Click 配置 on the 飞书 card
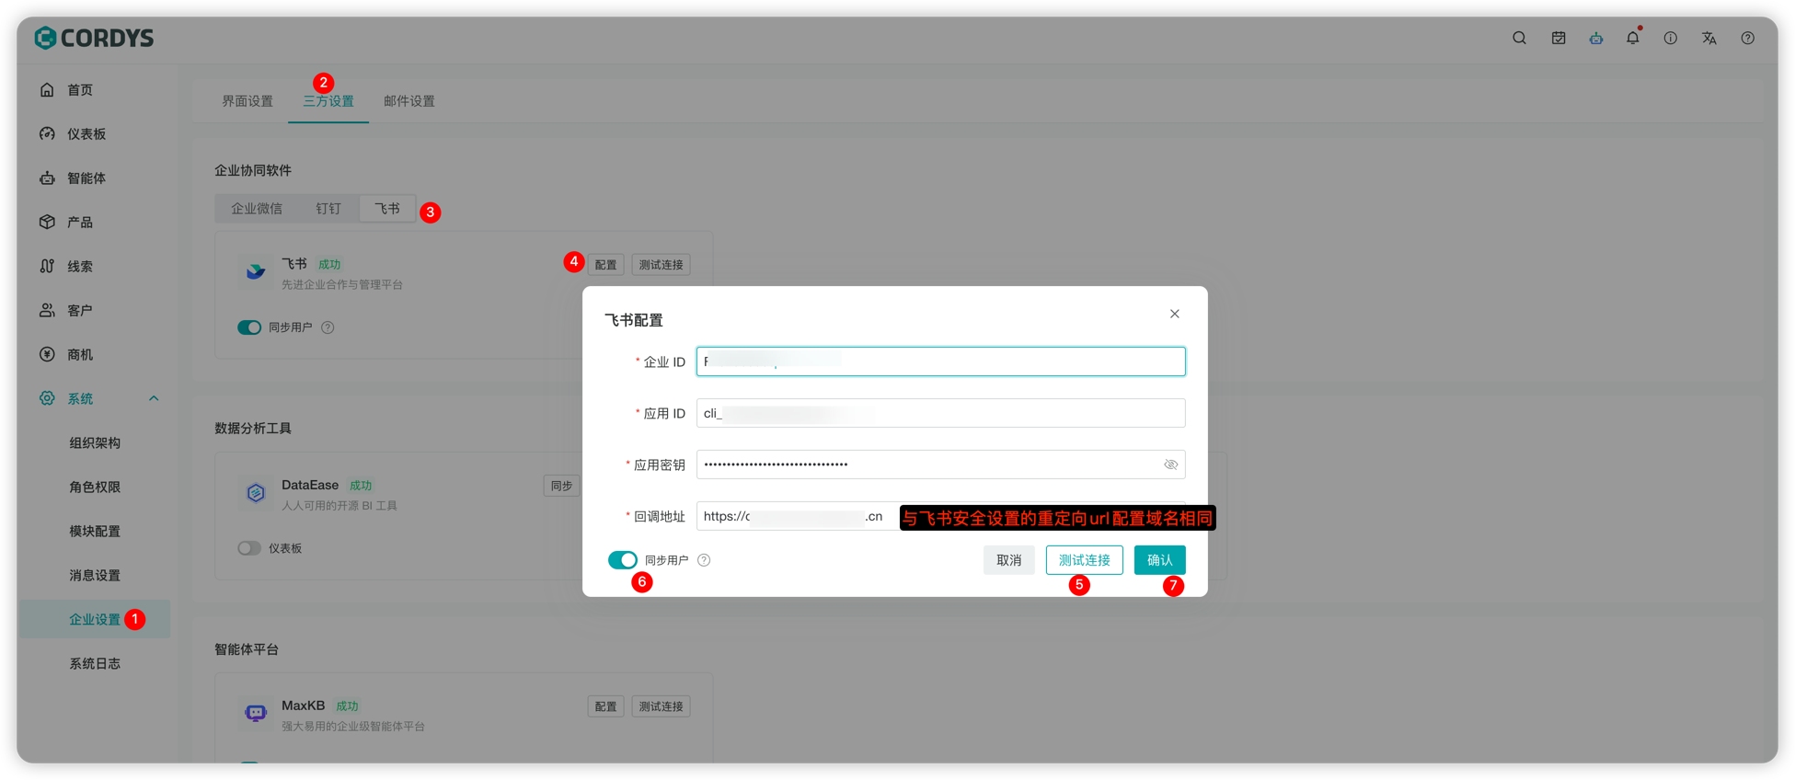The width and height of the screenshot is (1795, 780). point(605,265)
